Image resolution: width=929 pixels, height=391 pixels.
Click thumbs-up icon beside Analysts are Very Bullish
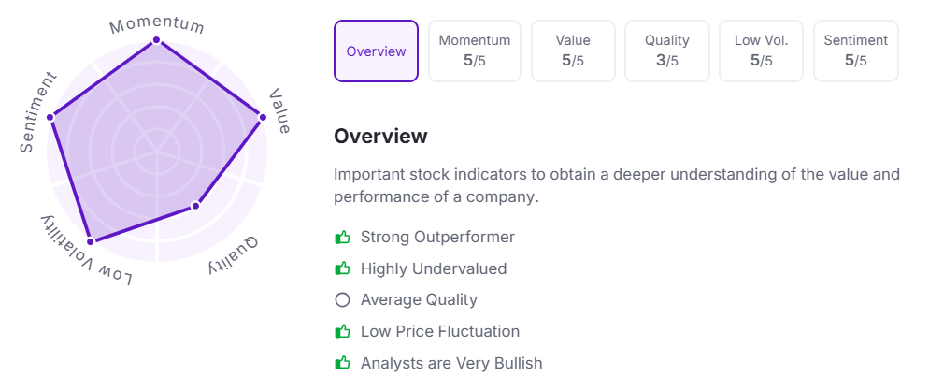(342, 363)
